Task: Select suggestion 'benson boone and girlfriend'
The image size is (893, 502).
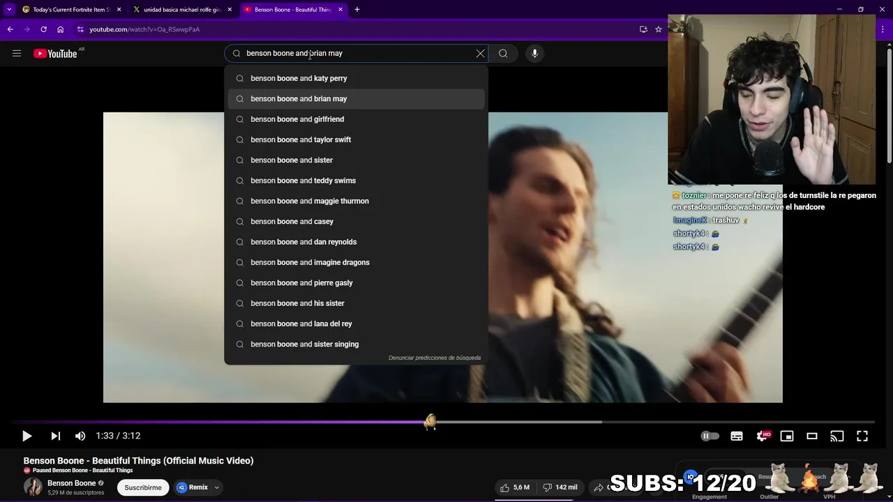Action: click(x=356, y=119)
